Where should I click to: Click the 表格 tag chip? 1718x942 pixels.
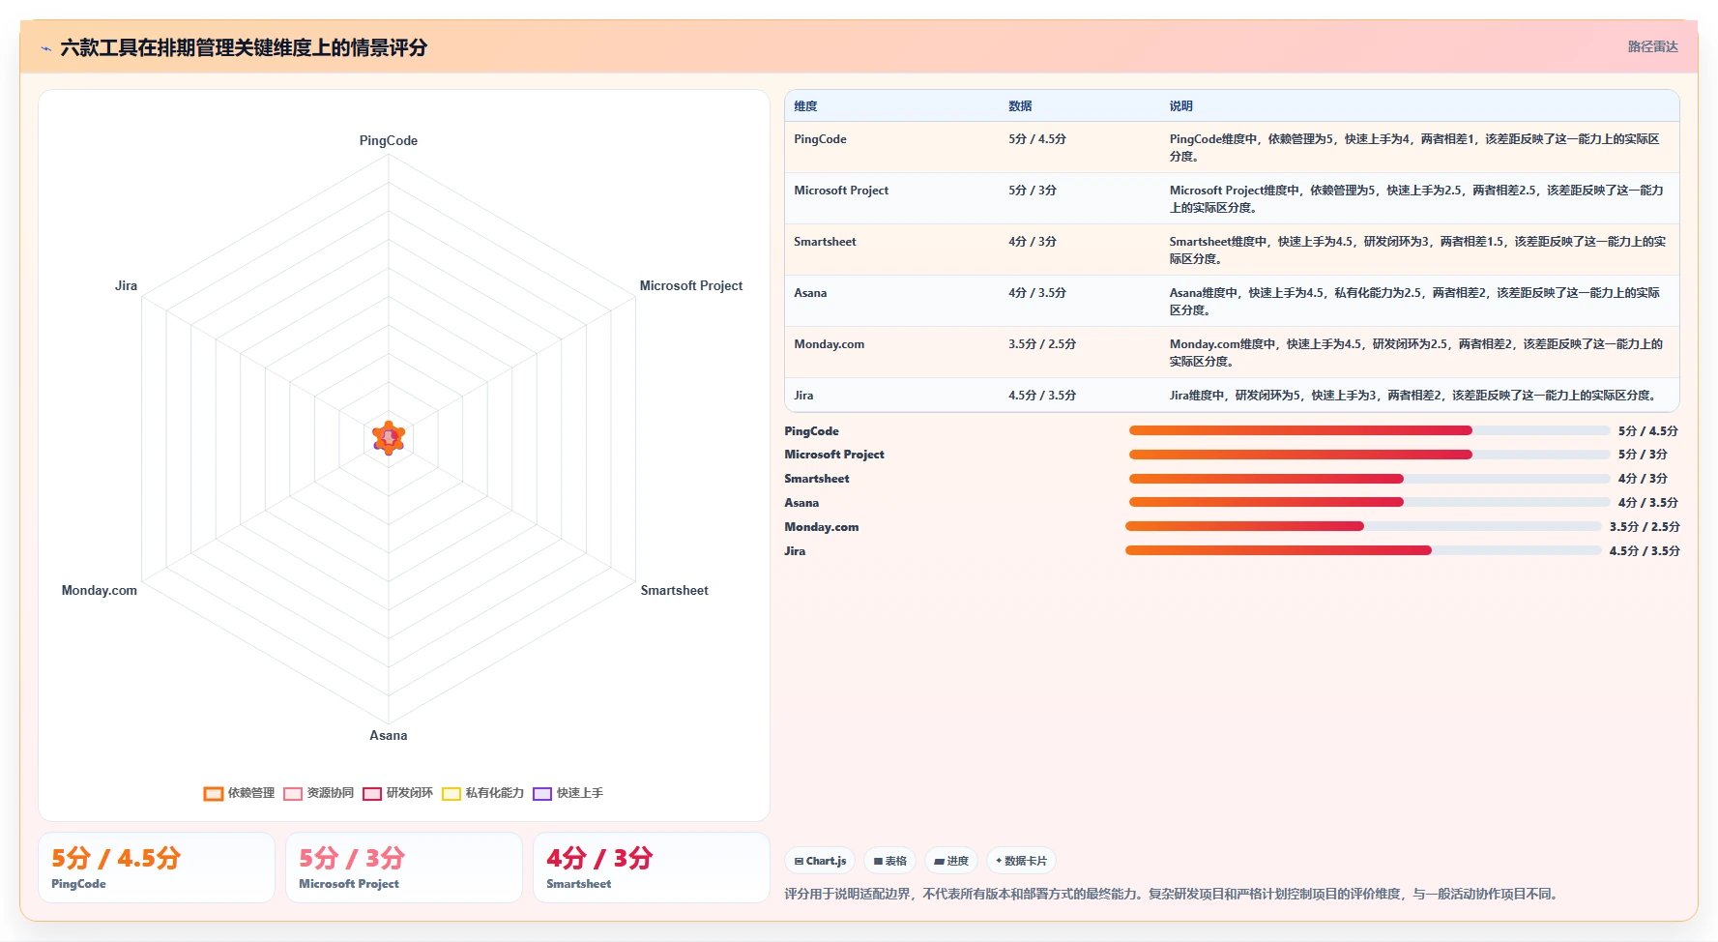[889, 861]
